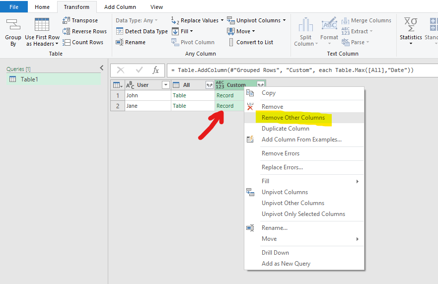This screenshot has height=284, width=438.
Task: Click the Custom column type icon
Action: (220, 85)
